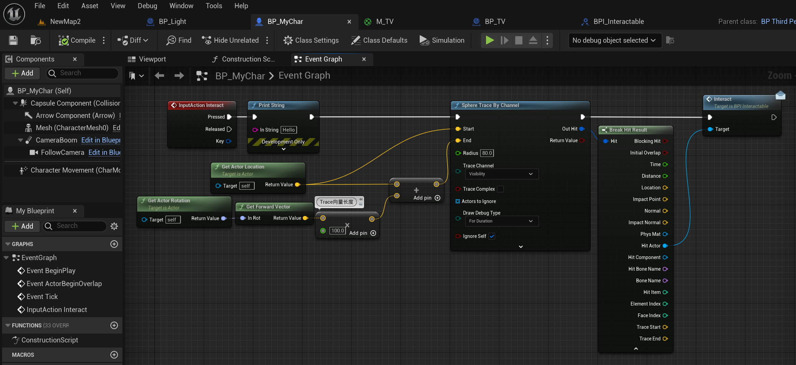Click the Find toolbar button
Viewport: 796px width, 365px height.
179,40
